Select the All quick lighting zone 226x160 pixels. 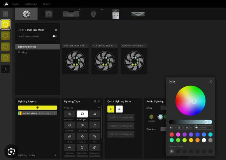[119, 109]
